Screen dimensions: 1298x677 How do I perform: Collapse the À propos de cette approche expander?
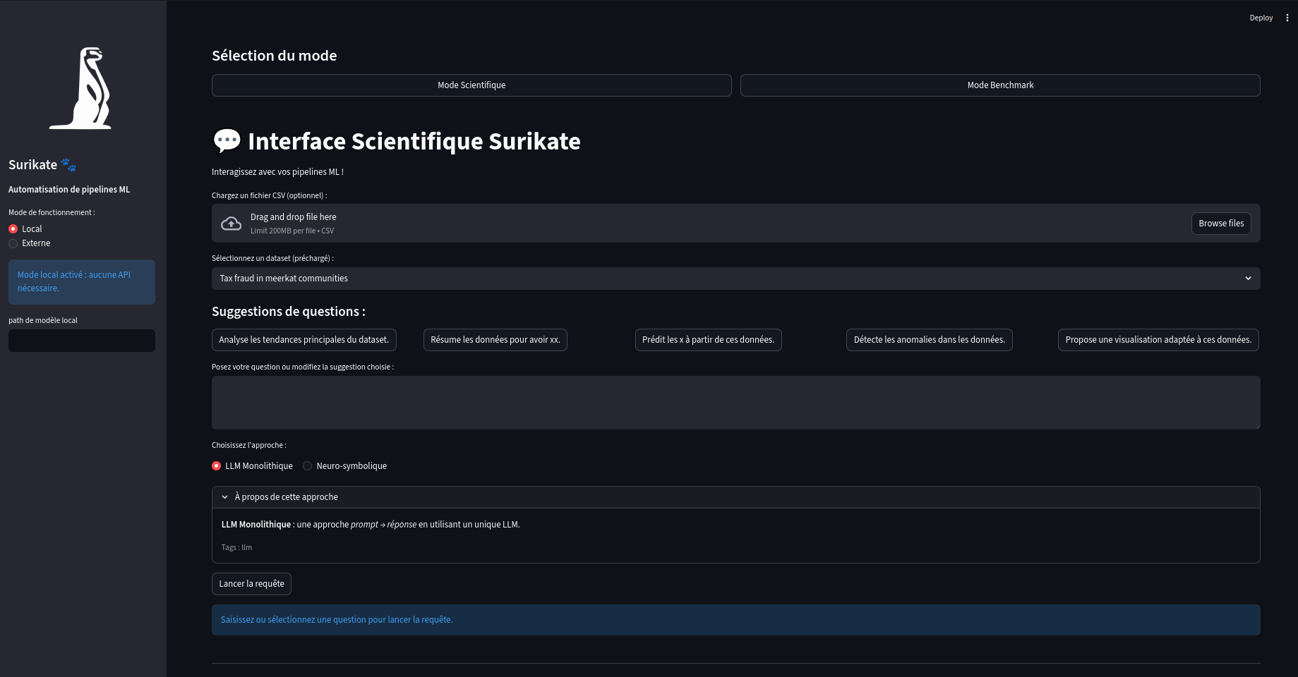735,497
